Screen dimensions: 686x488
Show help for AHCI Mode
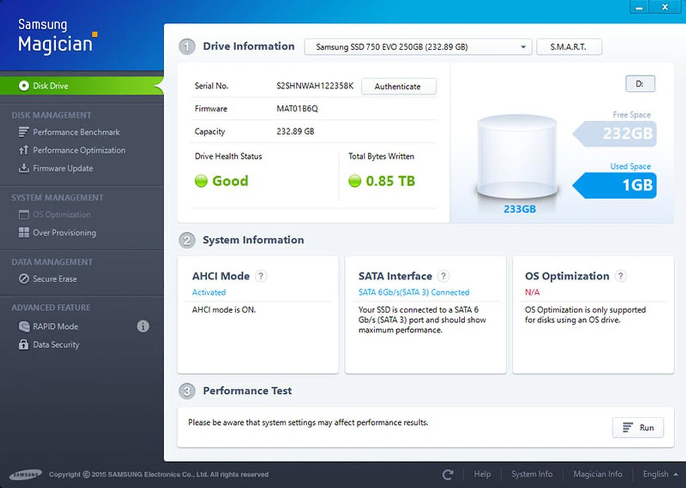[261, 276]
